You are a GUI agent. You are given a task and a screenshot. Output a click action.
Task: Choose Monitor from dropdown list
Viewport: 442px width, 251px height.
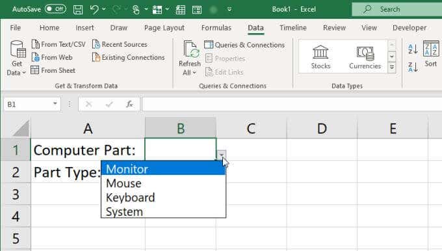[x=164, y=168]
